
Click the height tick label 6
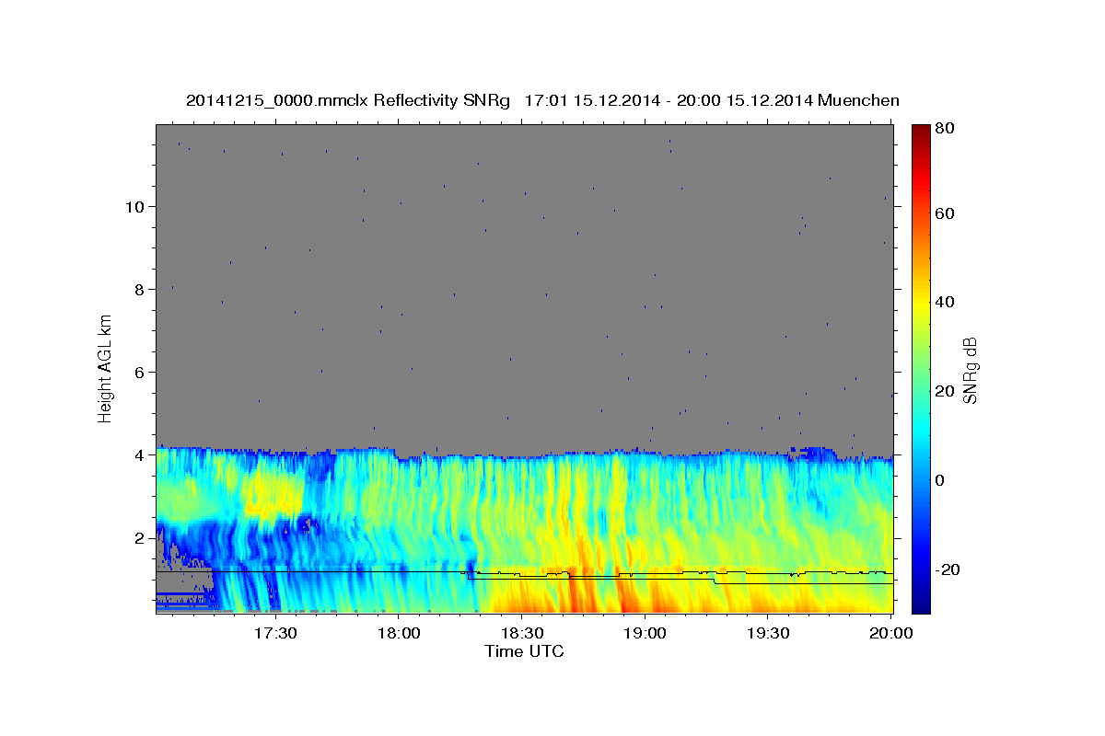(x=139, y=372)
